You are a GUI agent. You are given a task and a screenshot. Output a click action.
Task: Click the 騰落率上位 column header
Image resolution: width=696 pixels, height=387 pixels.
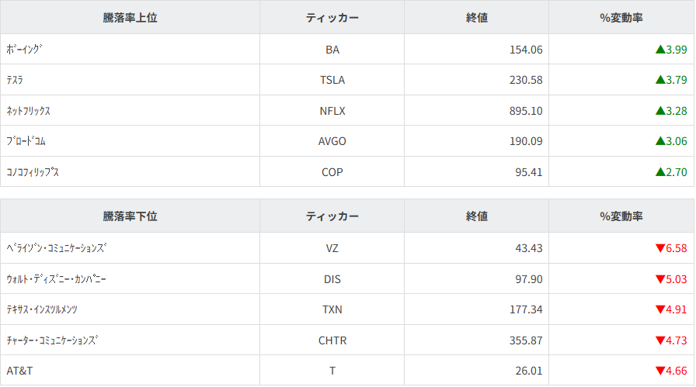130,17
